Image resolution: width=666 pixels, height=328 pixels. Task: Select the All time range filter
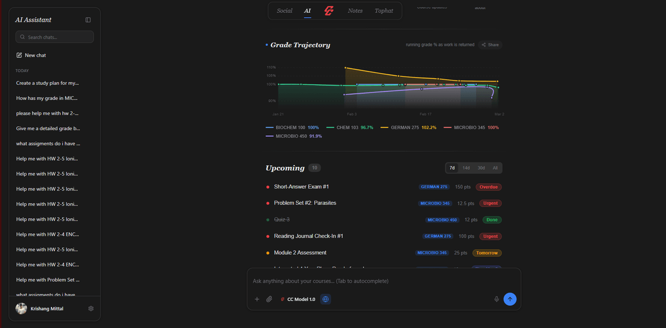click(495, 167)
